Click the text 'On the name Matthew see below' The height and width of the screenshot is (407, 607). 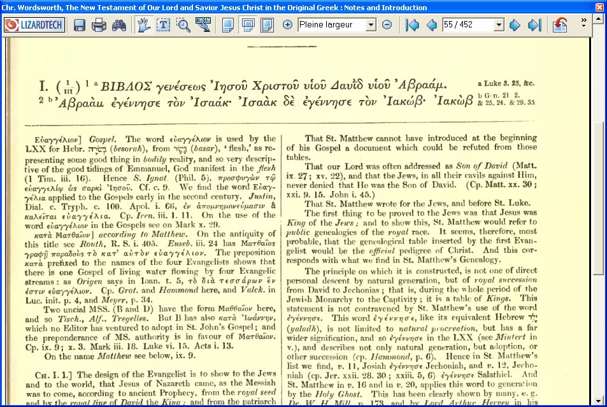pyautogui.click(x=111, y=356)
